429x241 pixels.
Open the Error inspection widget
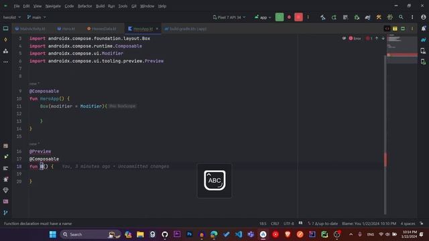coord(355,39)
